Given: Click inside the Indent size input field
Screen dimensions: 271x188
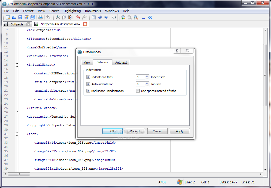Looking at the screenshot, I should pyautogui.click(x=140, y=77).
